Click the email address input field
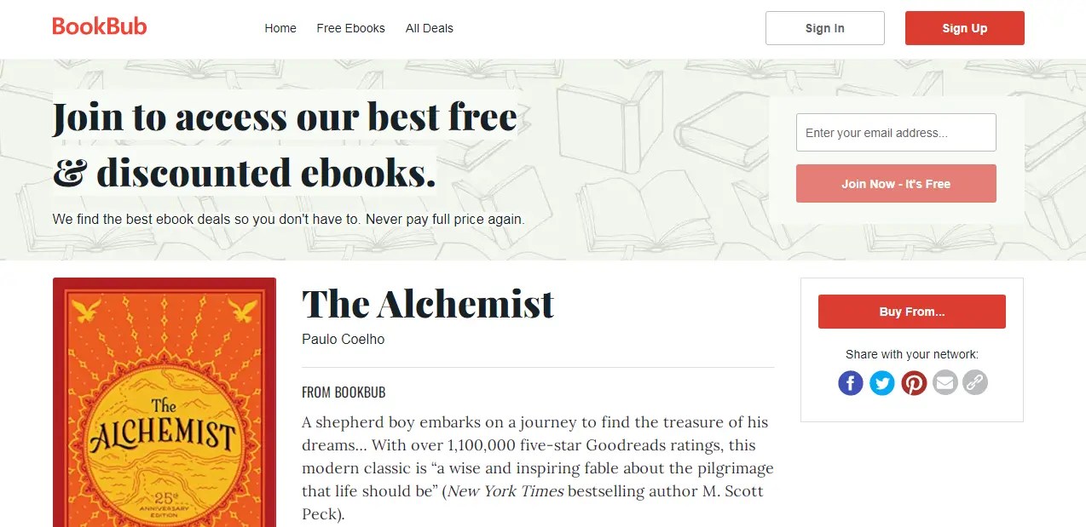Image resolution: width=1086 pixels, height=527 pixels. click(895, 132)
